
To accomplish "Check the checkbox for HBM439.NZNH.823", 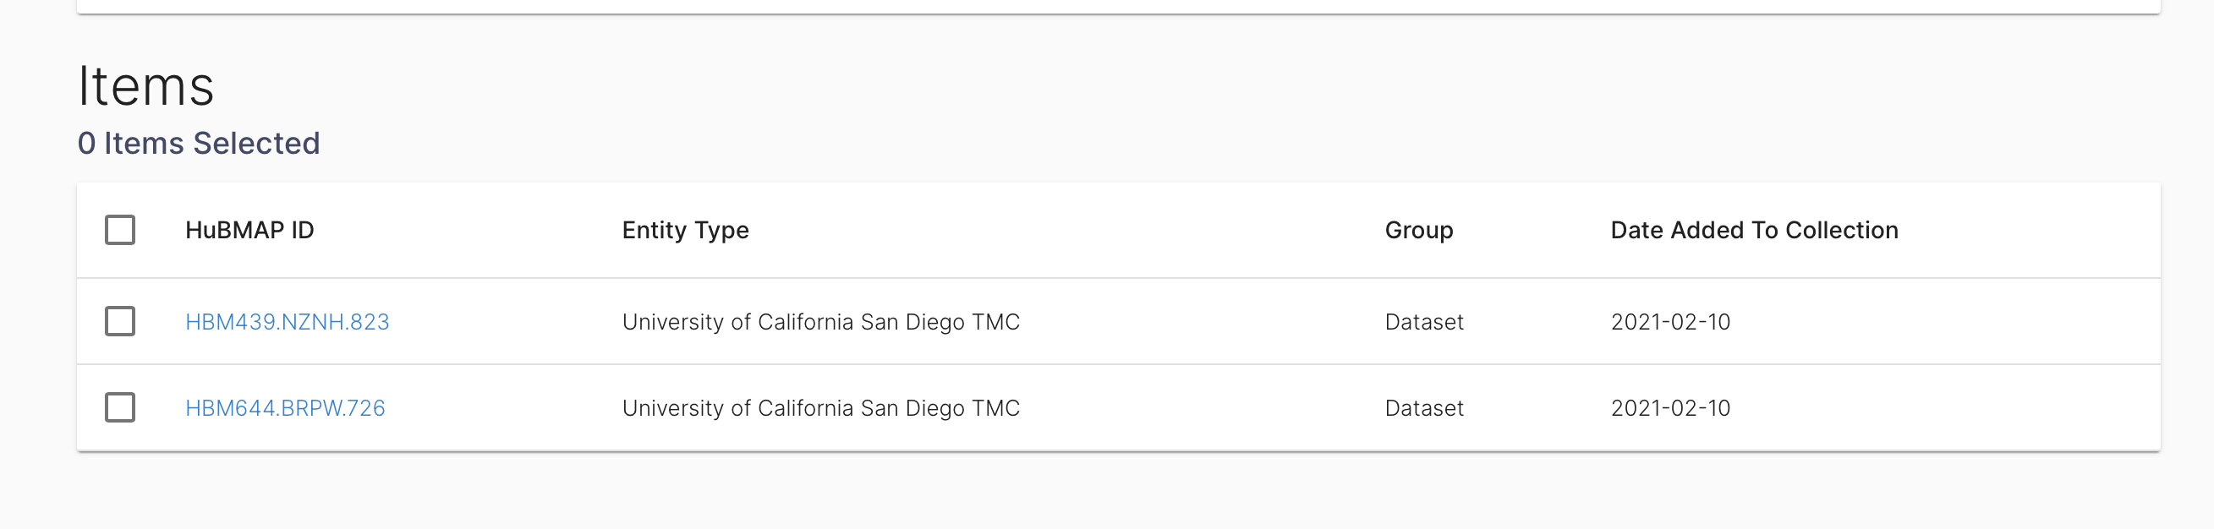I will pos(120,321).
